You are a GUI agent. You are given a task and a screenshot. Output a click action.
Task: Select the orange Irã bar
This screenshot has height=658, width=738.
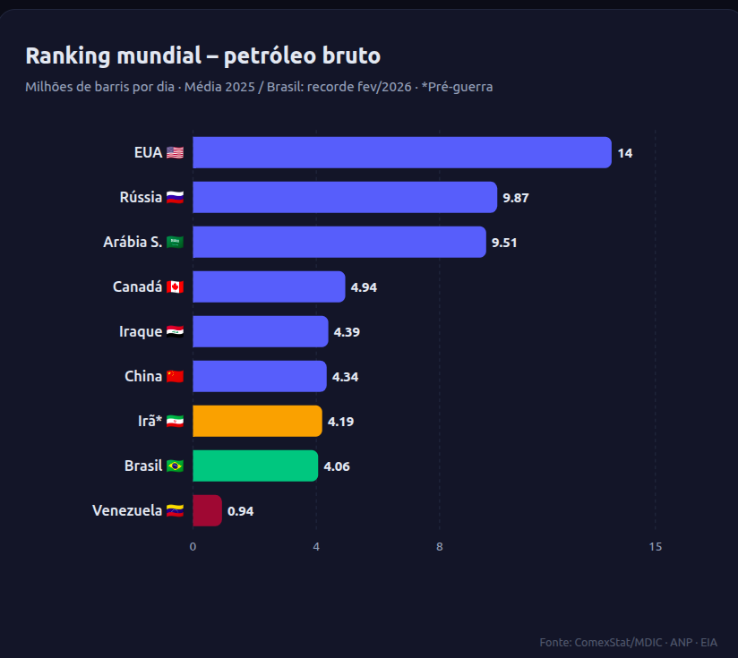tap(257, 421)
